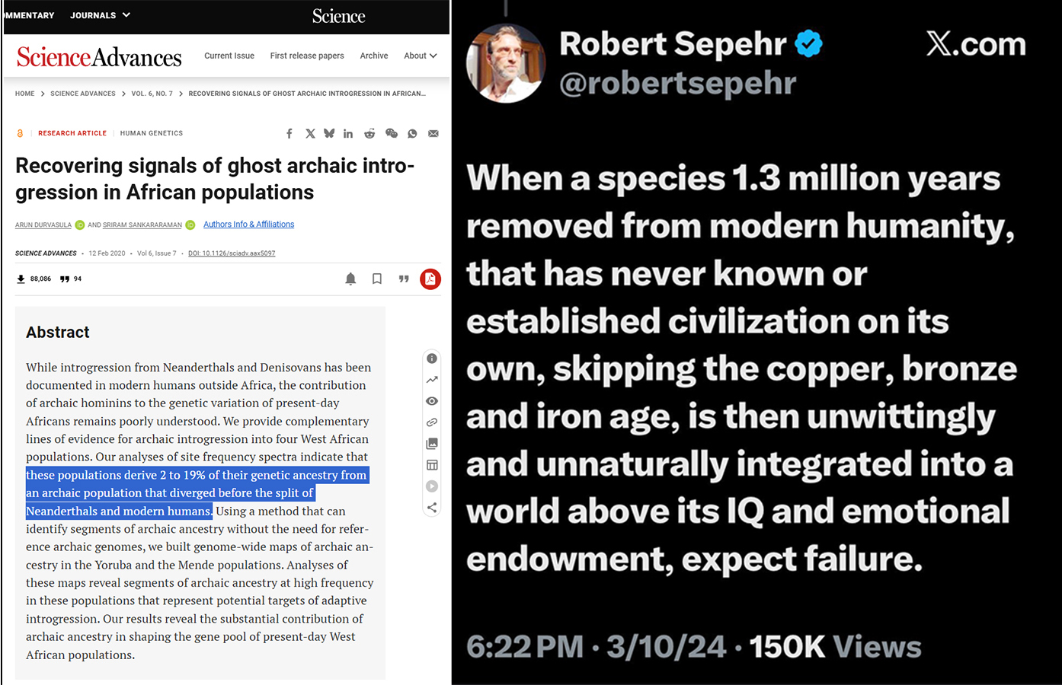The width and height of the screenshot is (1062, 685).
Task: Open PDF with red circular button
Action: click(430, 279)
